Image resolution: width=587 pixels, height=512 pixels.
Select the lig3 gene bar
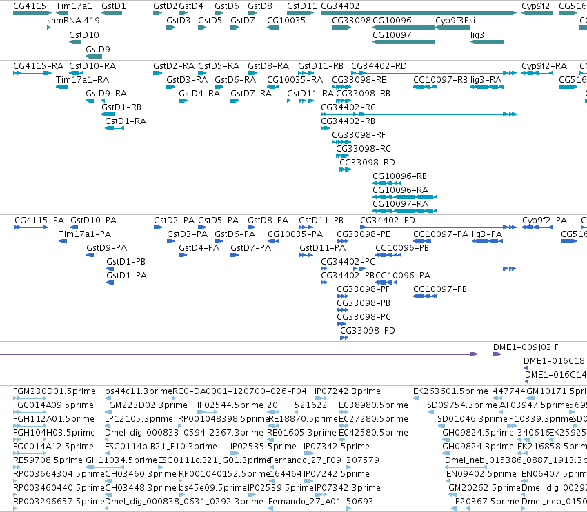[487, 42]
